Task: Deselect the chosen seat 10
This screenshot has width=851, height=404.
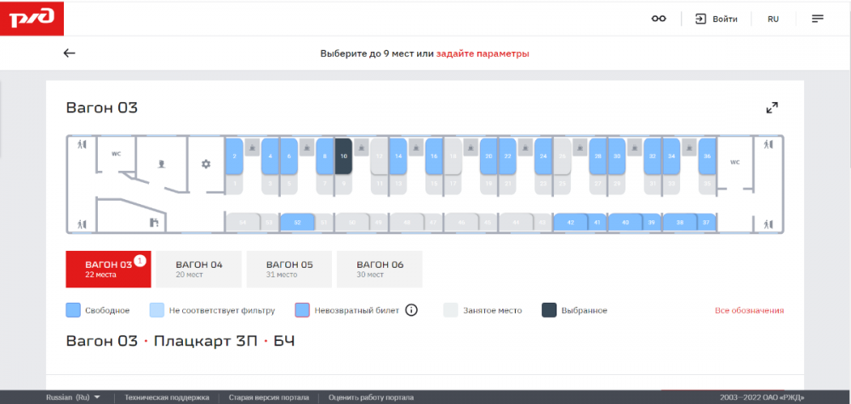Action: coord(343,156)
